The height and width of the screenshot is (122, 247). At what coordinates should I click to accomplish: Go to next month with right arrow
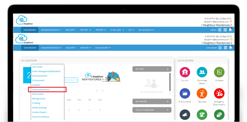click(103, 90)
